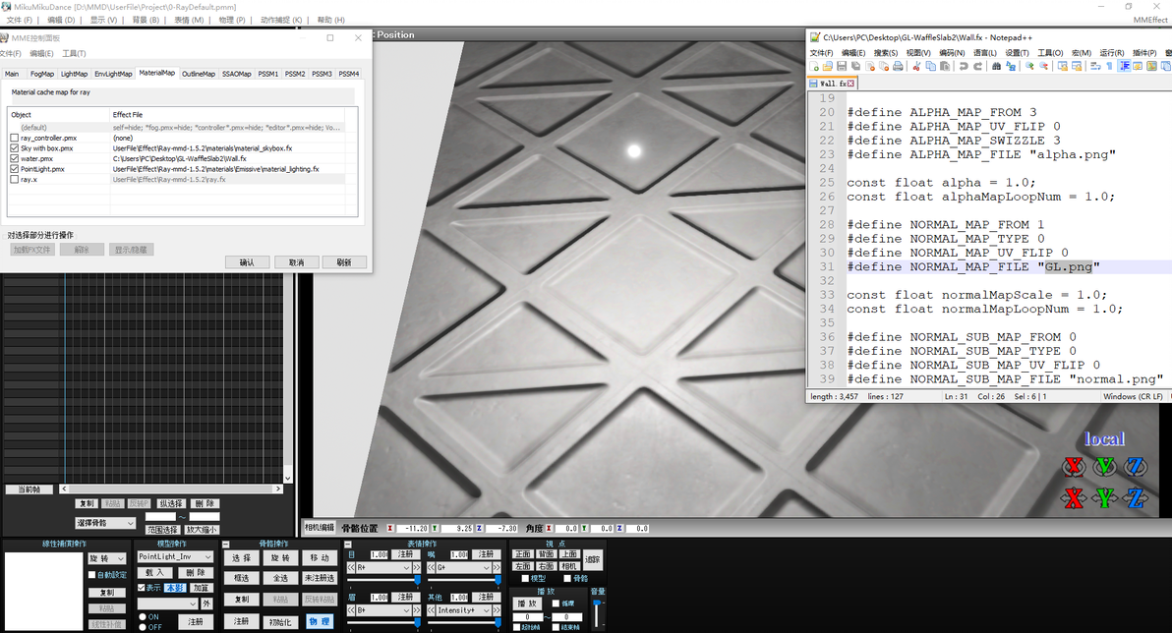Screen dimensions: 1172x633
Task: Click the Cut scissors icon in Notepad++
Action: point(916,66)
